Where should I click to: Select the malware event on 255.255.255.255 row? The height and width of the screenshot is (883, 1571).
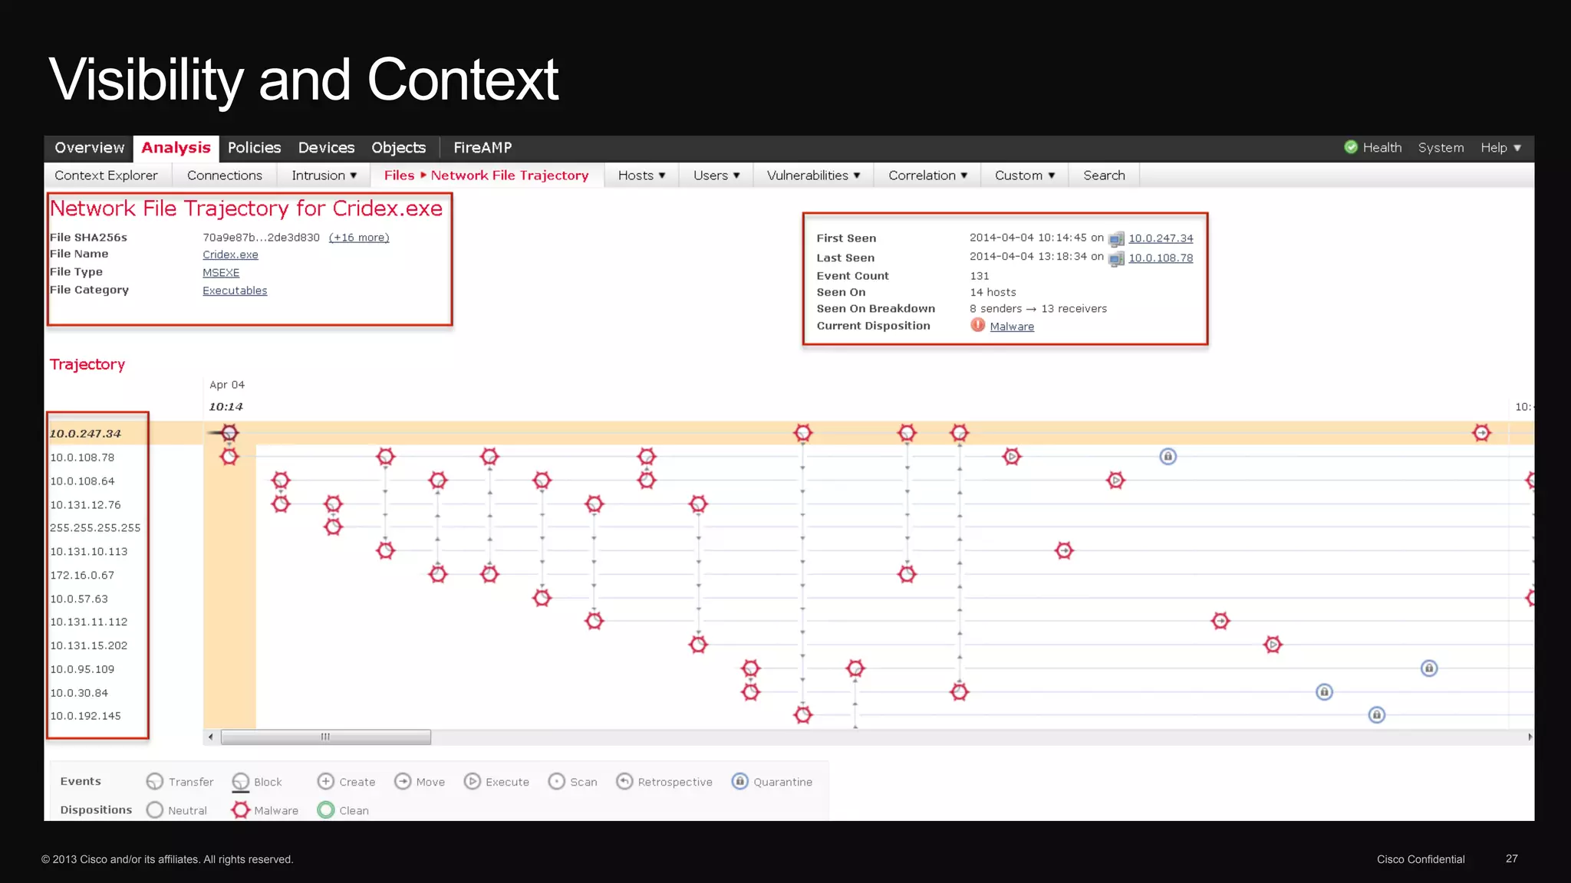coord(333,527)
